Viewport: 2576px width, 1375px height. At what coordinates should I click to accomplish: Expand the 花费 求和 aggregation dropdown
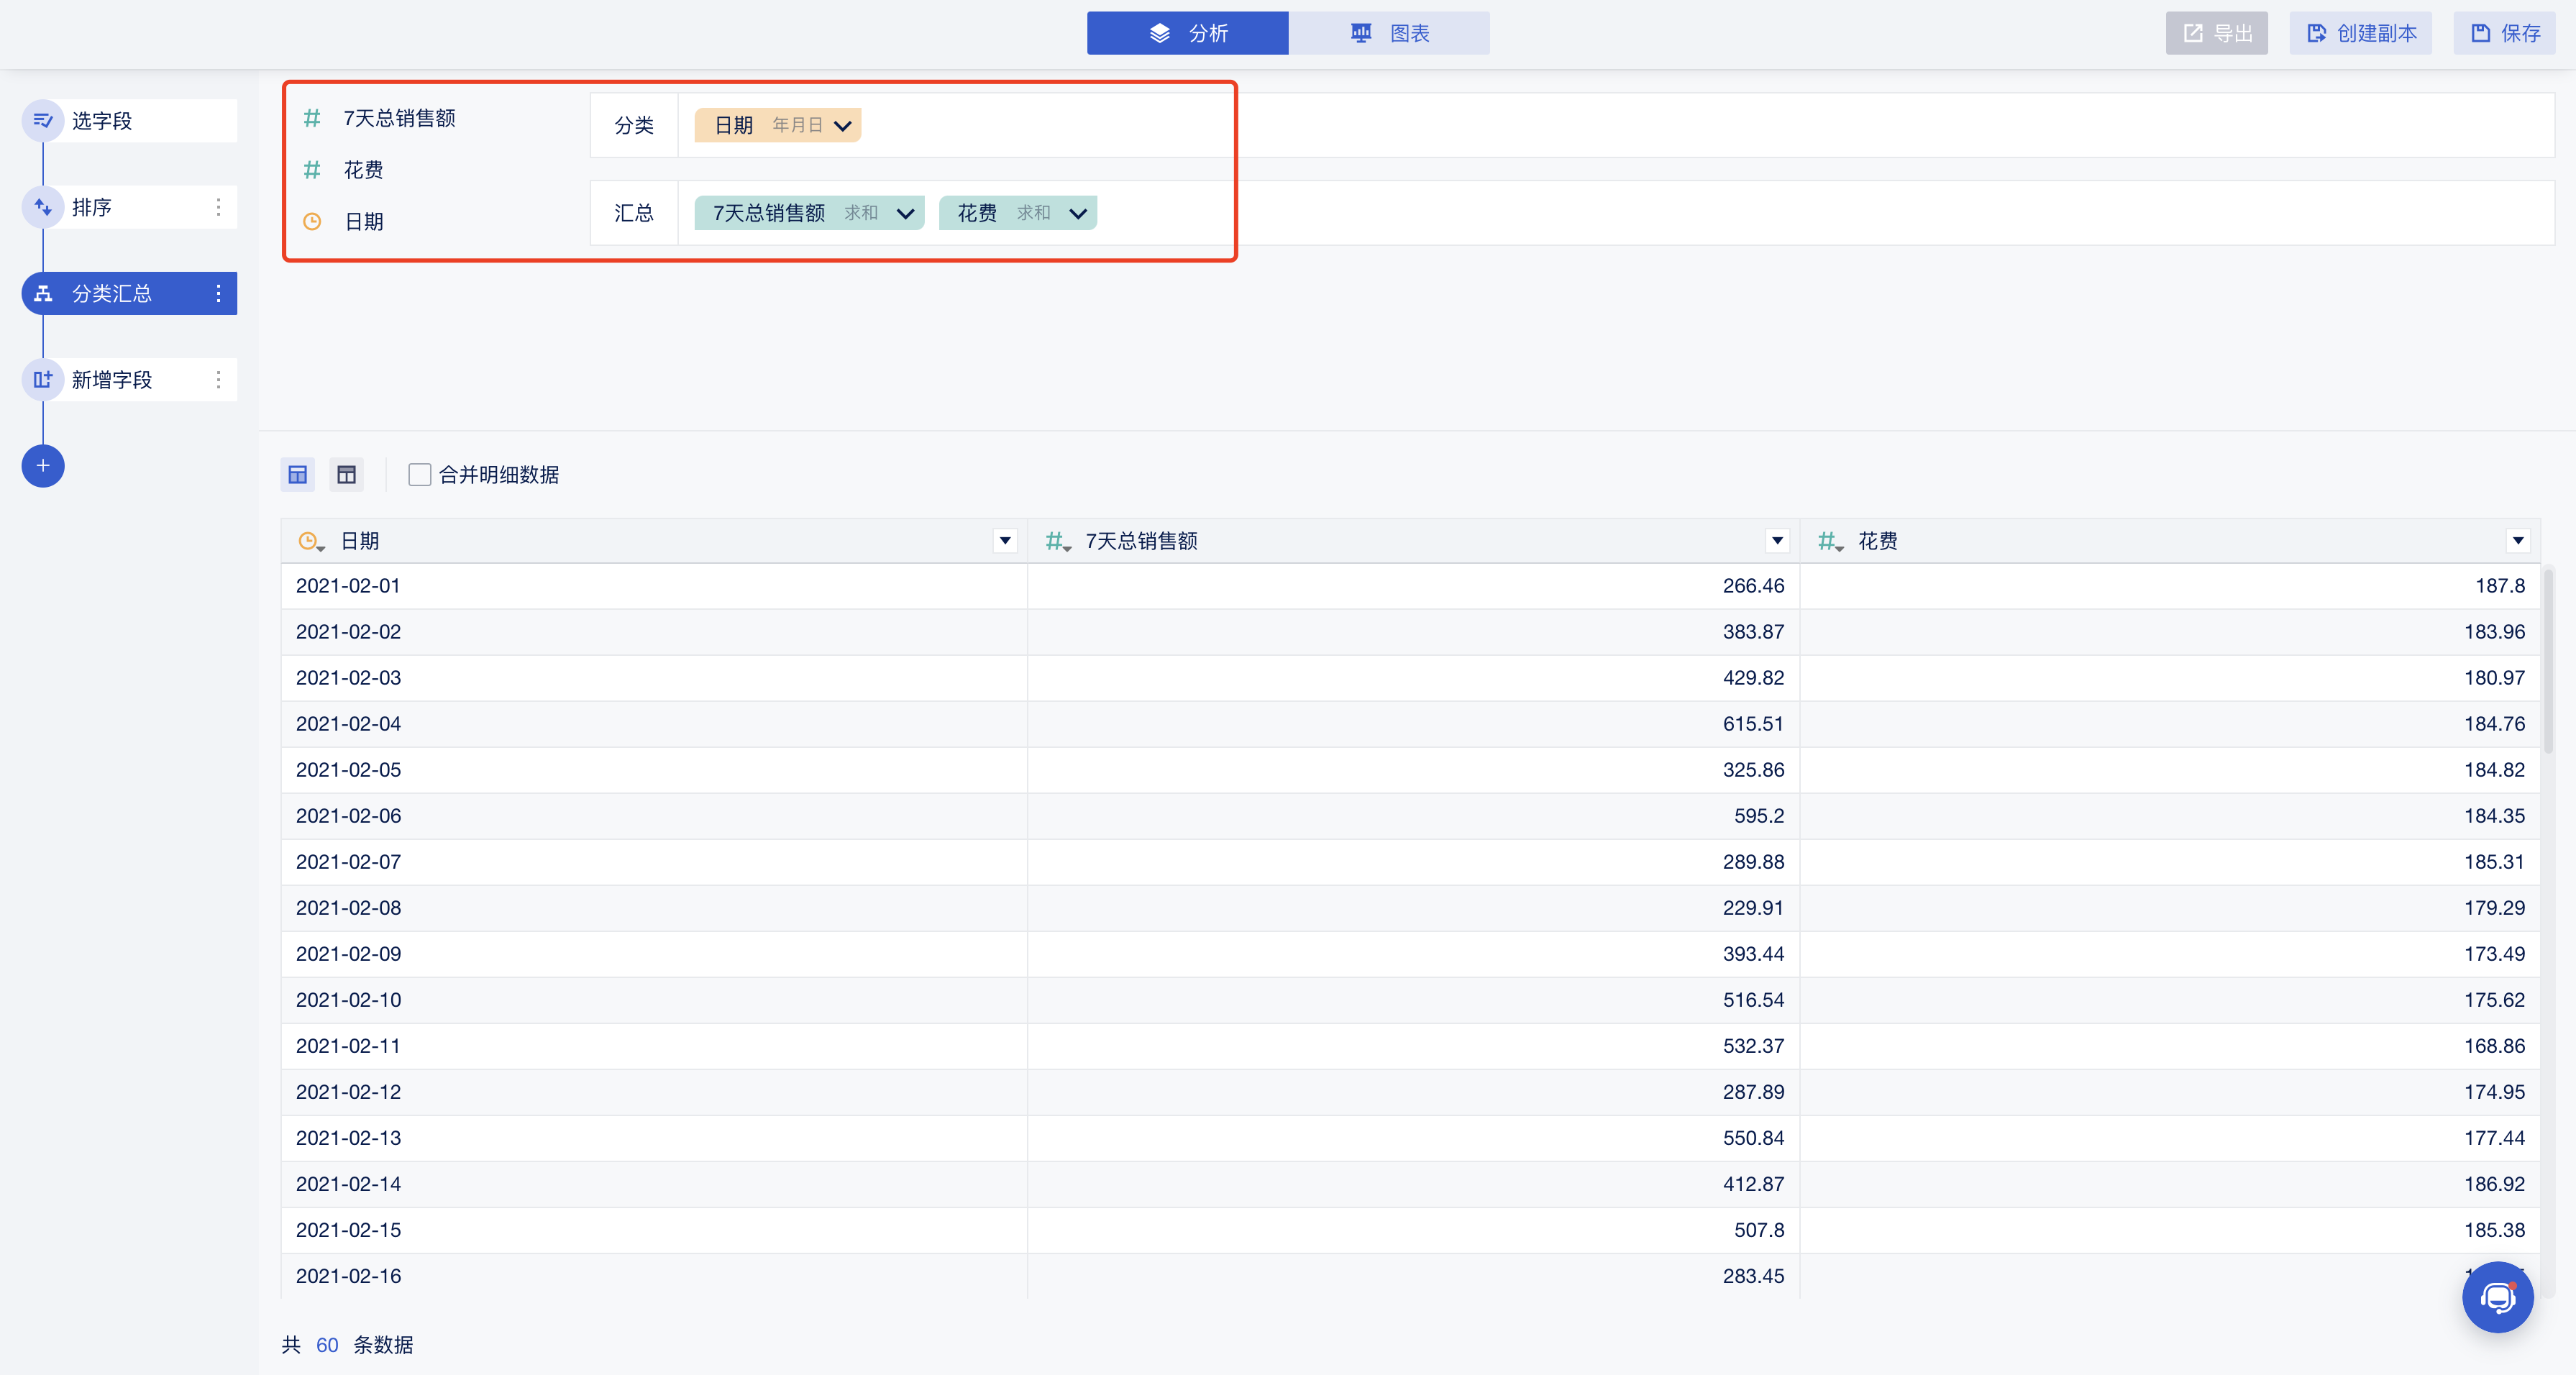[1077, 213]
